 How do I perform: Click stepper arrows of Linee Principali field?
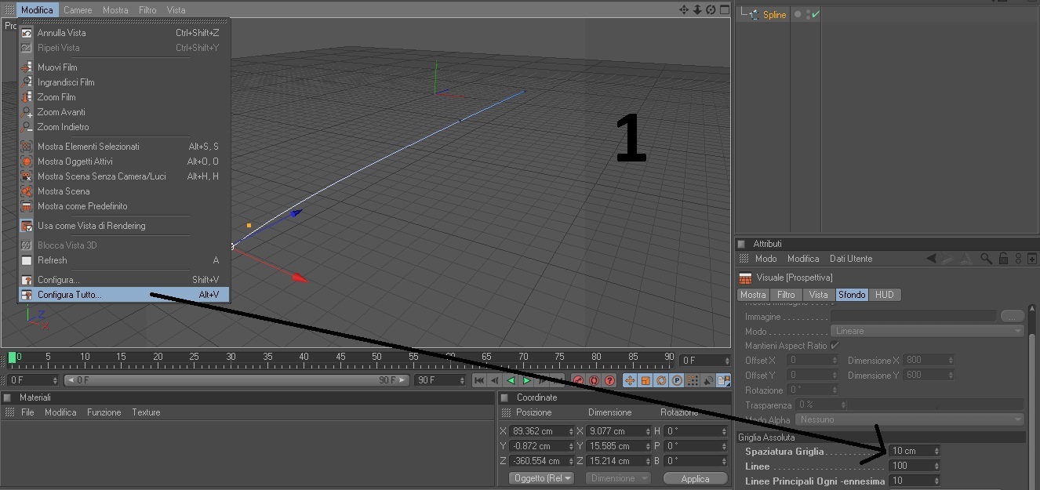[x=936, y=481]
